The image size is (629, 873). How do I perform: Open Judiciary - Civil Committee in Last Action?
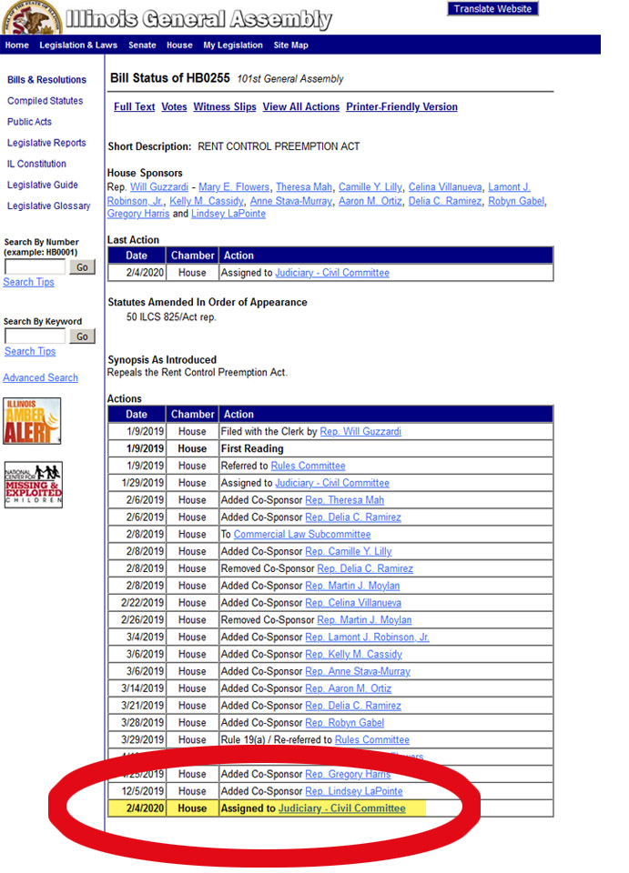pyautogui.click(x=332, y=273)
